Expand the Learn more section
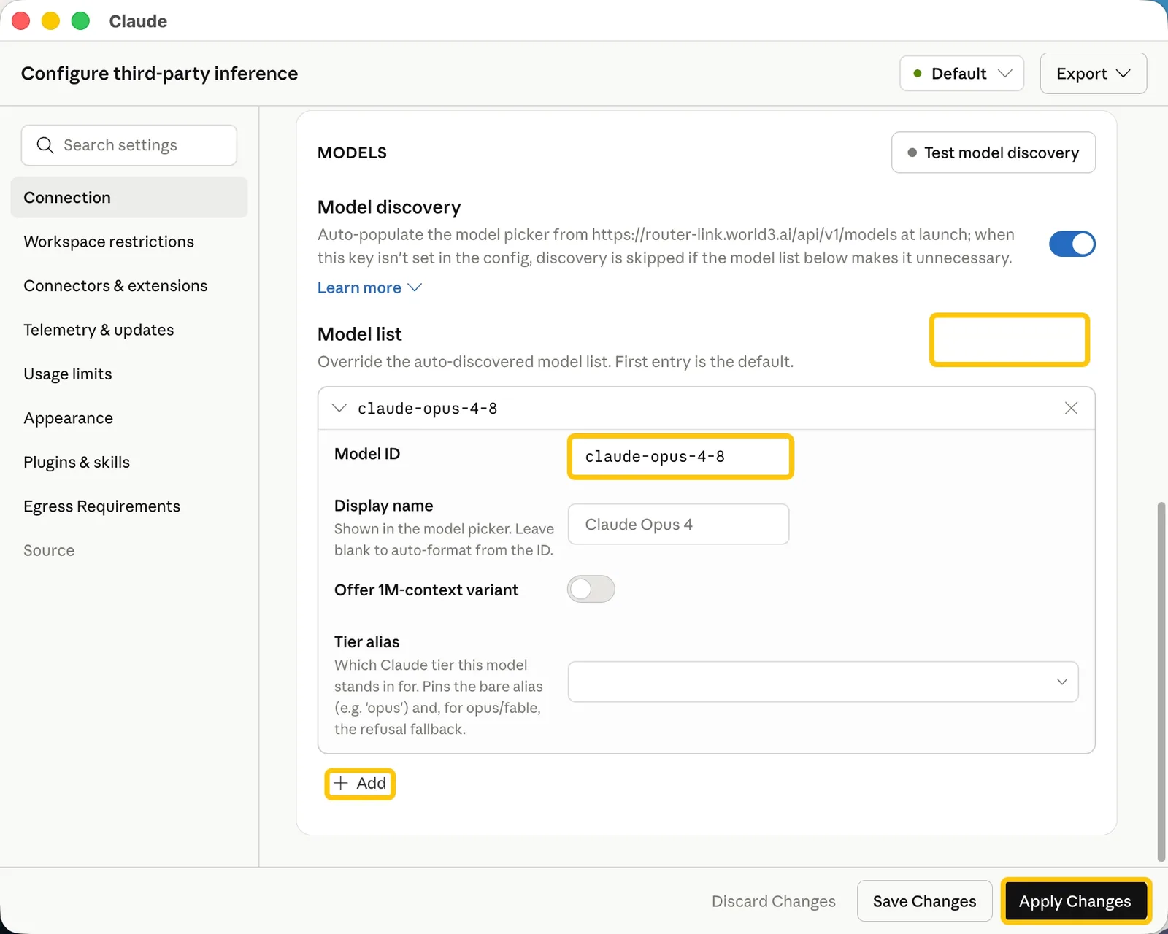This screenshot has width=1168, height=934. tap(369, 287)
